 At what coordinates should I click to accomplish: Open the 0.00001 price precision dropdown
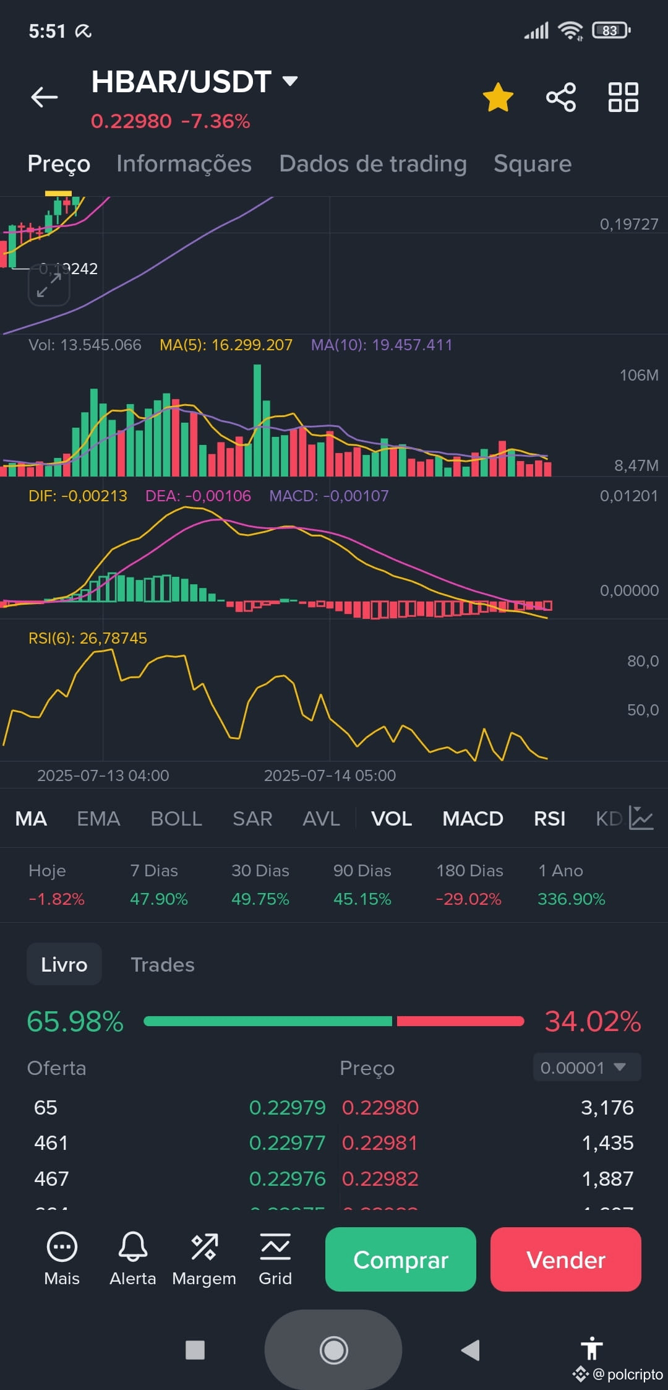(587, 1068)
